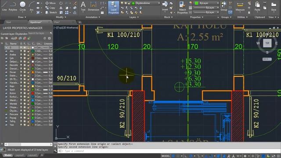The width and height of the screenshot is (281, 158).
Task: Select the Mirror tool in Modify
Action: tap(61, 8)
